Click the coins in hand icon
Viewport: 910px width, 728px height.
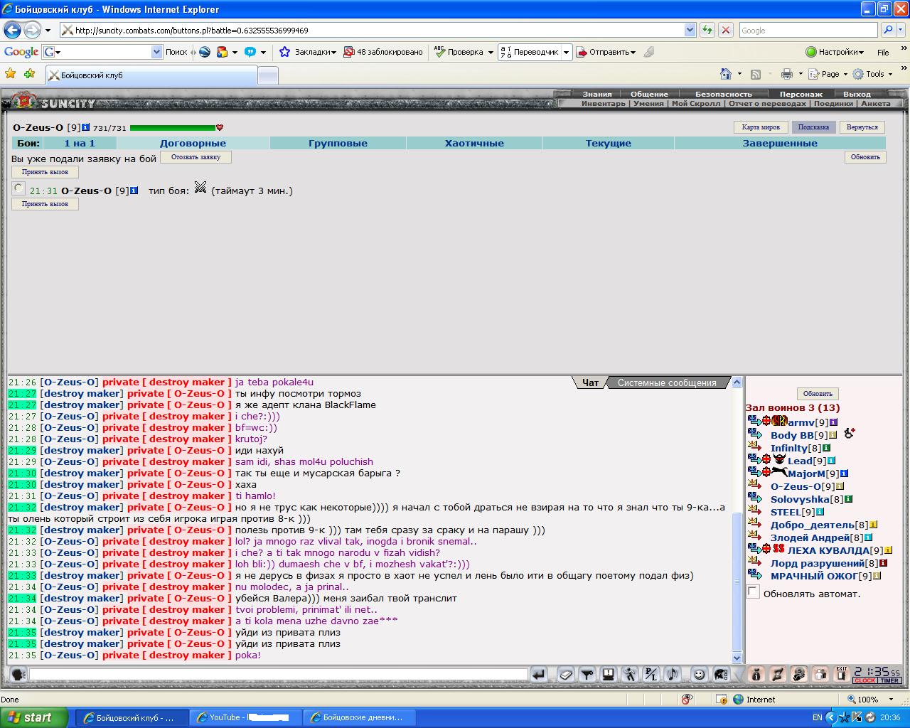[799, 674]
